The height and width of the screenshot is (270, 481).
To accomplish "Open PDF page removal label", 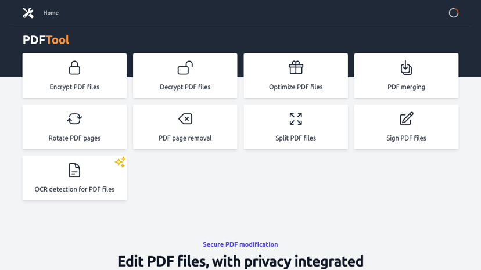I will point(185,138).
